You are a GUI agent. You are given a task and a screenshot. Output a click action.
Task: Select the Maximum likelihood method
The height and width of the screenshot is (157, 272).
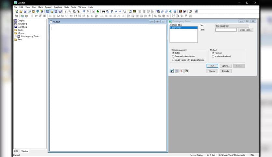click(x=213, y=56)
